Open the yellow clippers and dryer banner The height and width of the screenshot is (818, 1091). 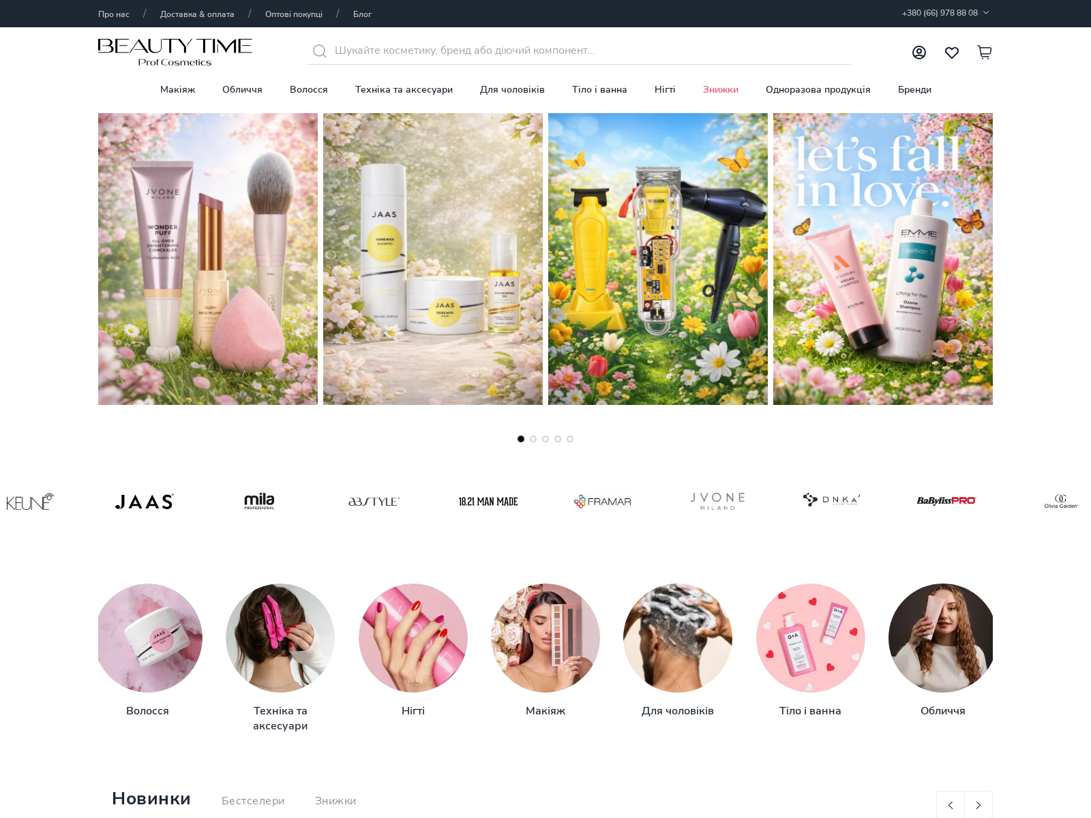tap(658, 259)
